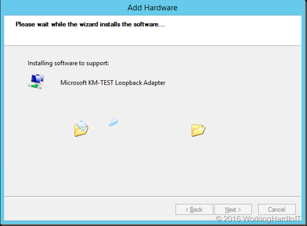Click the 'Installing software to support:' label
The image size is (307, 226).
pos(68,63)
